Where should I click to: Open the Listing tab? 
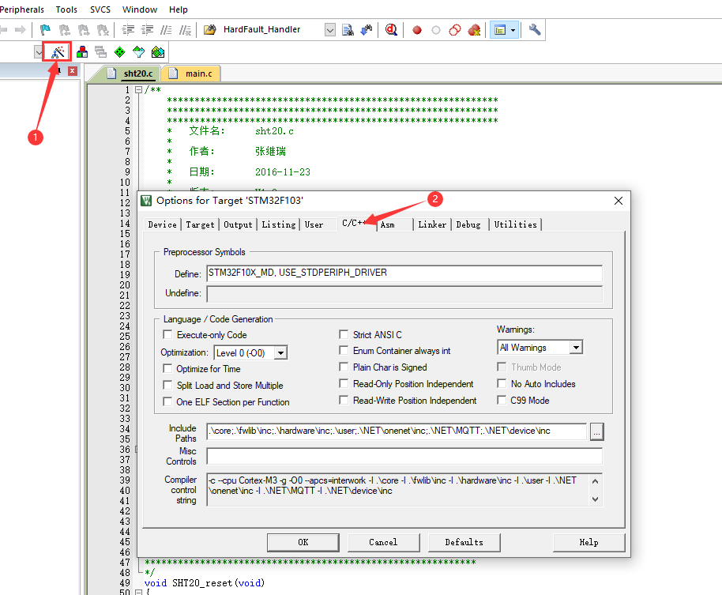click(x=279, y=224)
